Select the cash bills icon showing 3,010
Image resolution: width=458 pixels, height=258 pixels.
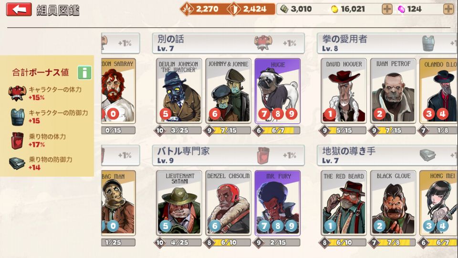(284, 9)
